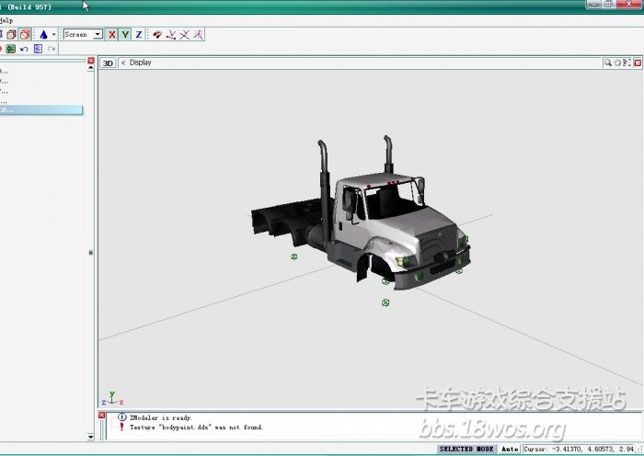Click the red palette icon in toolbar
Screen dimensions: 644x456
[x=156, y=34]
